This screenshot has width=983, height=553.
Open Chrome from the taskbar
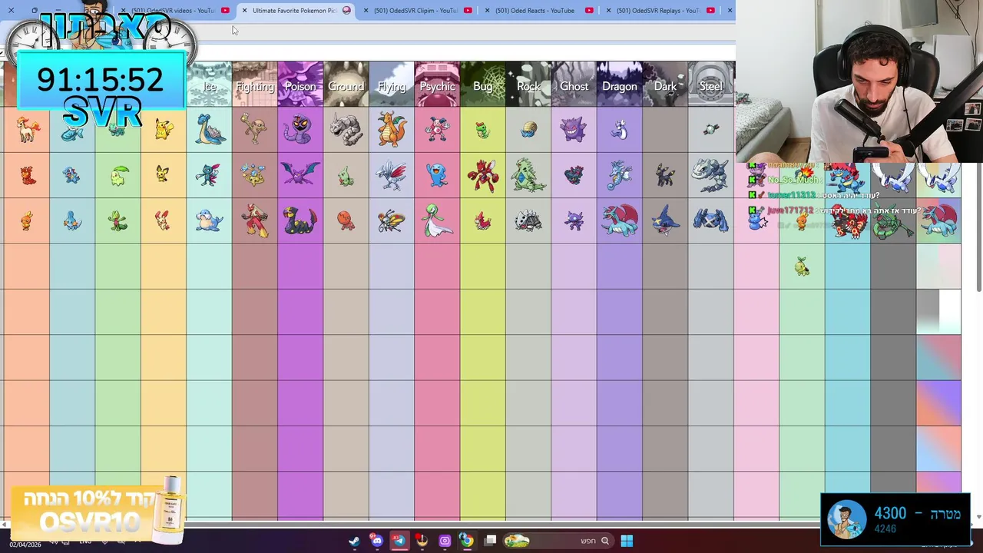(x=466, y=541)
